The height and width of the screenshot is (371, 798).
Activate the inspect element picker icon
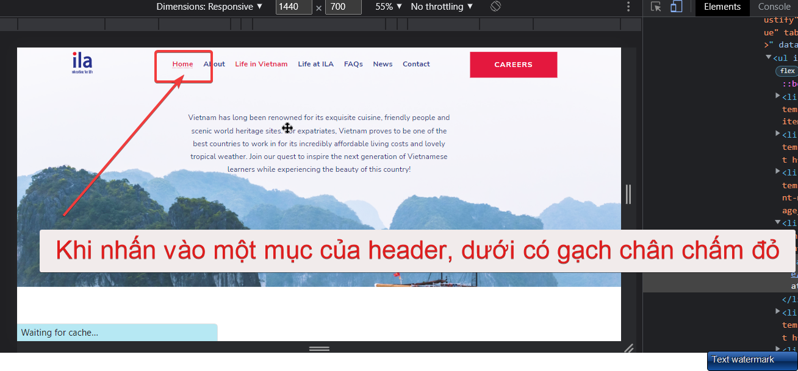(x=656, y=7)
